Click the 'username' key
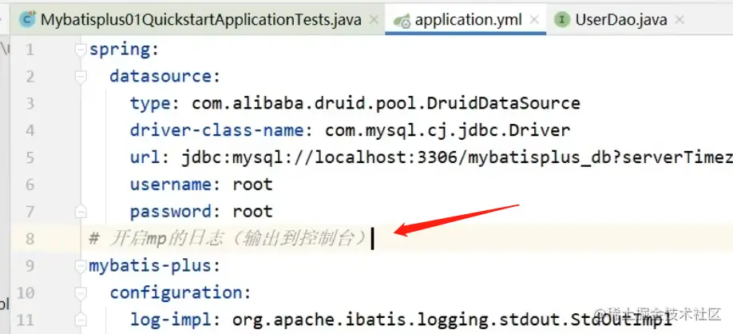This screenshot has height=334, width=733. [171, 185]
